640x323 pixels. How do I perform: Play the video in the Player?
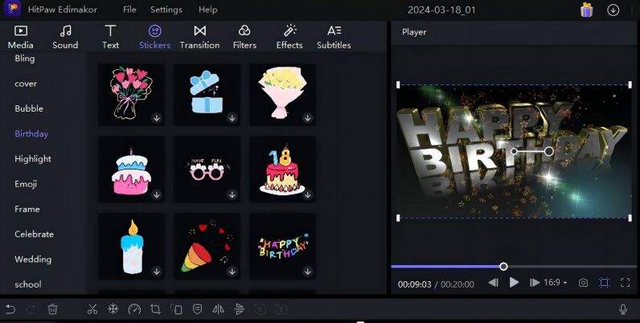pos(515,282)
